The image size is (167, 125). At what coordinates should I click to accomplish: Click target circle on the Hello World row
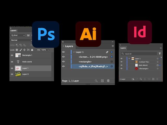coord(158,65)
